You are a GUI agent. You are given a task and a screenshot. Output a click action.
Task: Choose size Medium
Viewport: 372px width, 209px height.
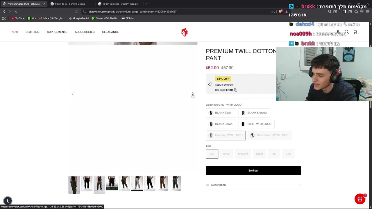coord(243,154)
